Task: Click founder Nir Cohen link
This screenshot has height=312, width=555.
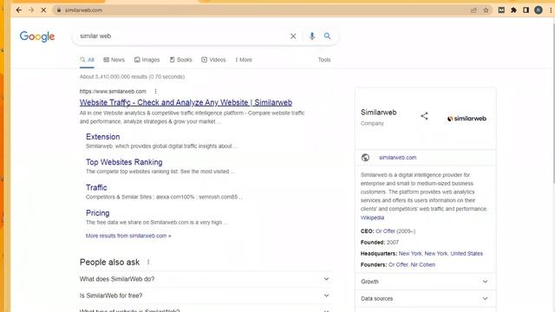Action: click(x=422, y=264)
